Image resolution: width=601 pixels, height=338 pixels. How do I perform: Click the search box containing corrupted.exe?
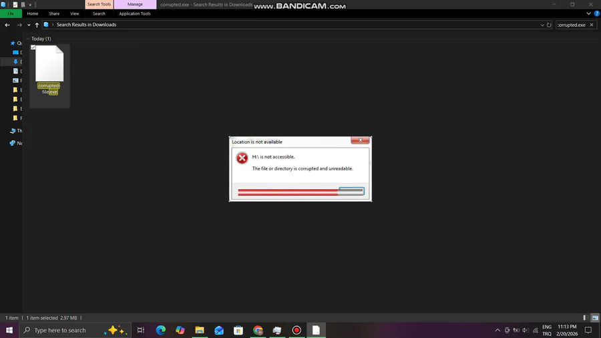click(x=571, y=25)
